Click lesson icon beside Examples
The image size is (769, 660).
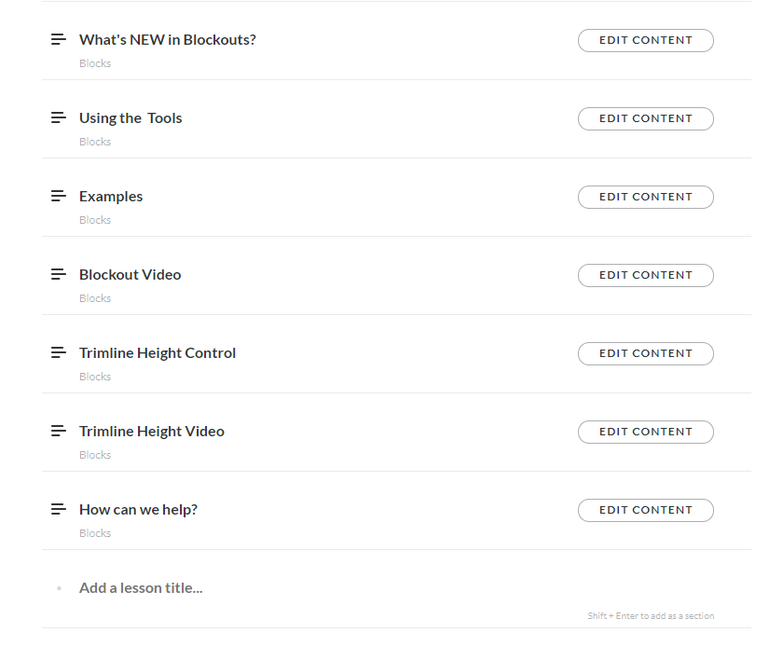[59, 196]
